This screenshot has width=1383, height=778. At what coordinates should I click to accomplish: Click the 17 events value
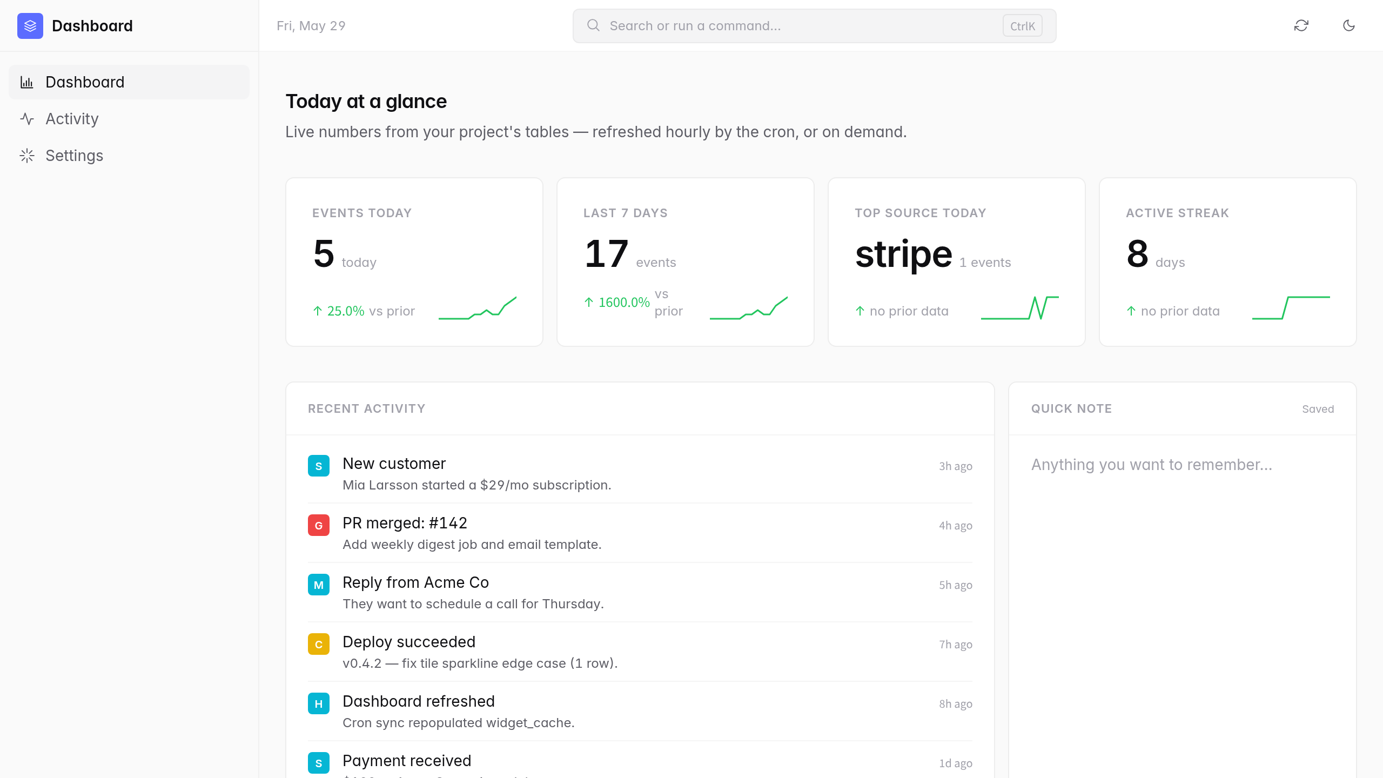tap(630, 254)
